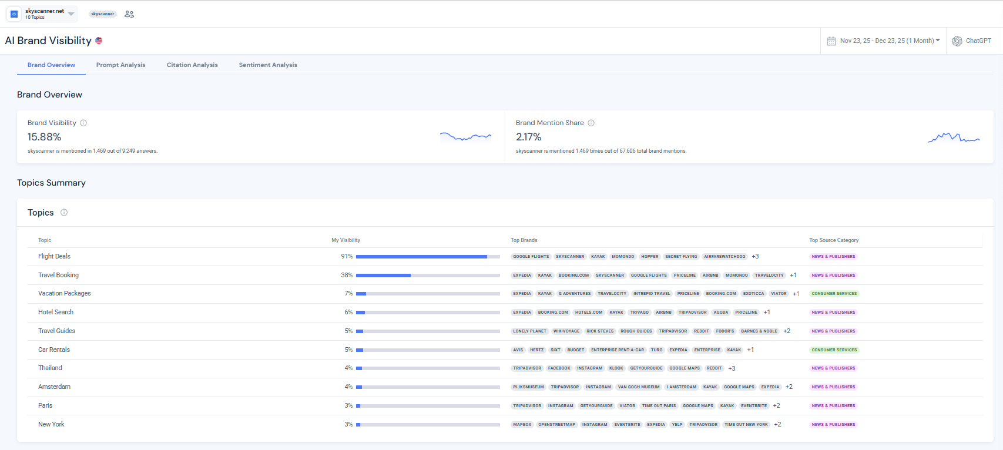Screen dimensions: 1003x450
Task: Expand +2 more brands in Amsterdam row
Action: point(789,387)
